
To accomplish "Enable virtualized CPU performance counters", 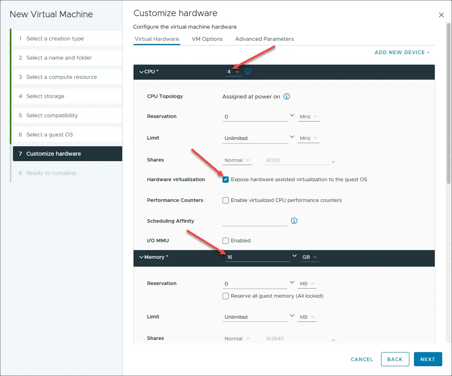I will click(x=226, y=200).
